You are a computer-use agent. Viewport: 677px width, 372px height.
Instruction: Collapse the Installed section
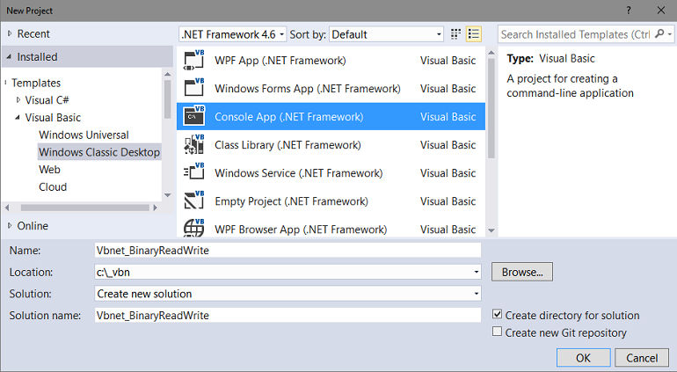pyautogui.click(x=9, y=56)
